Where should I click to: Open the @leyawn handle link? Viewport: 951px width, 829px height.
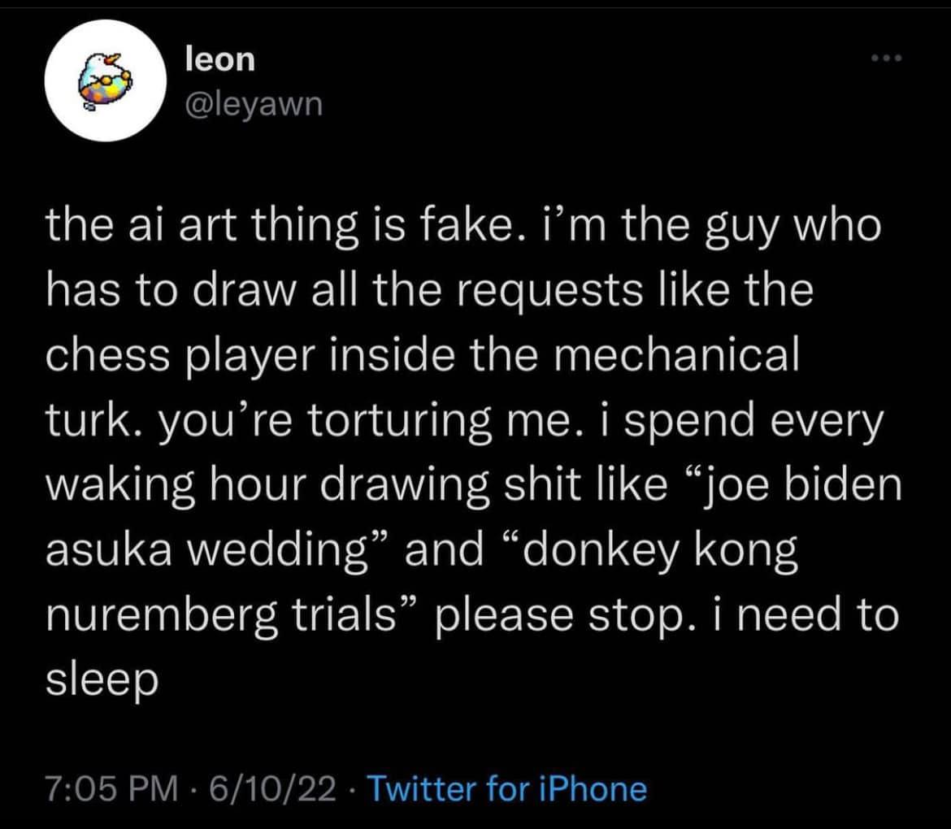(x=254, y=104)
